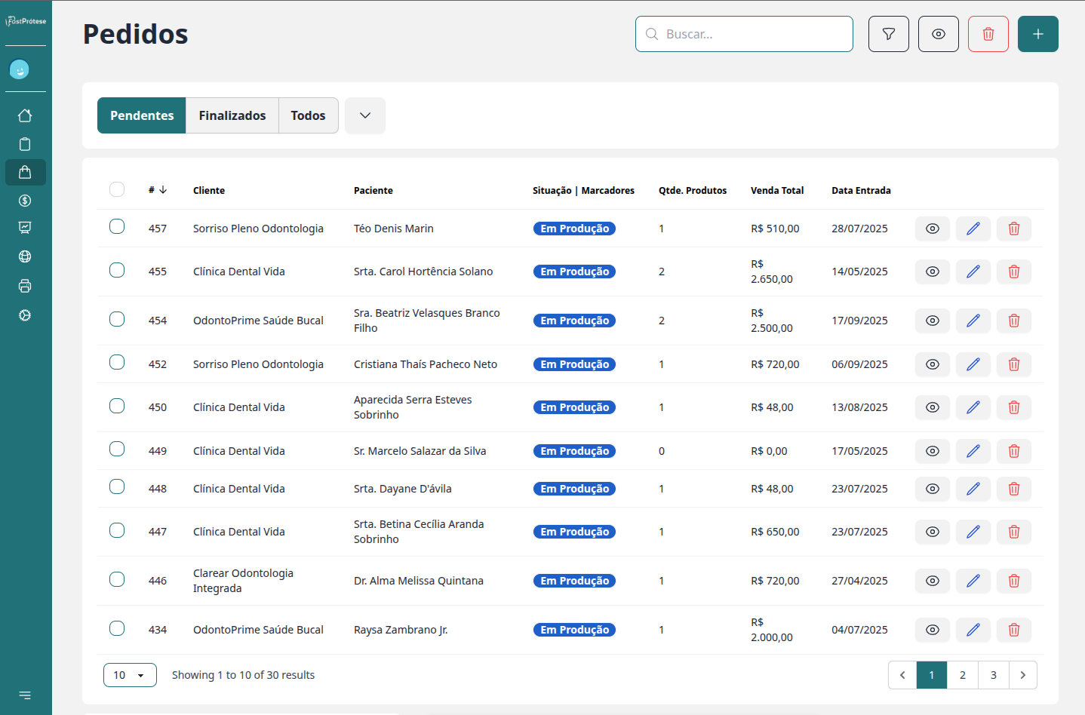Click the printer icon in sidebar

point(25,286)
